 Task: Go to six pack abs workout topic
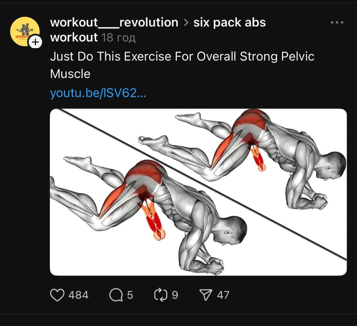(x=158, y=30)
